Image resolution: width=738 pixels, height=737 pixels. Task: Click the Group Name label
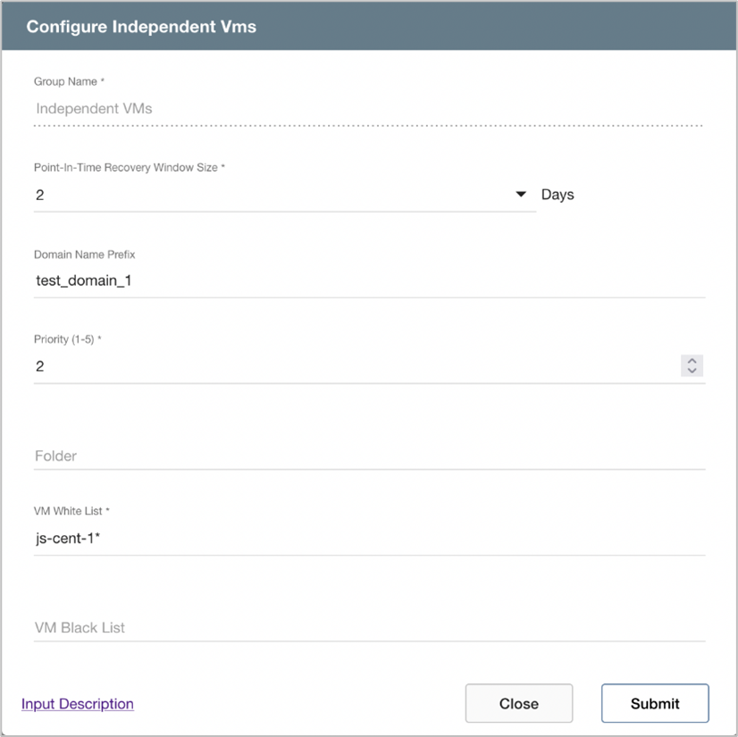[69, 82]
